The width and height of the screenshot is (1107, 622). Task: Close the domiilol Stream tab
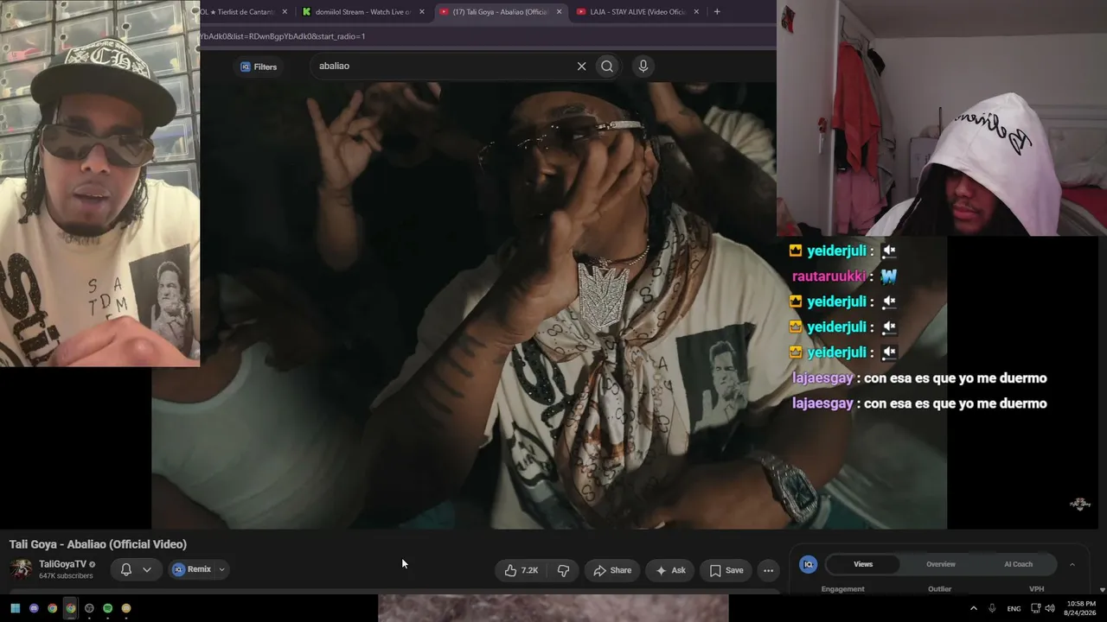tap(422, 12)
